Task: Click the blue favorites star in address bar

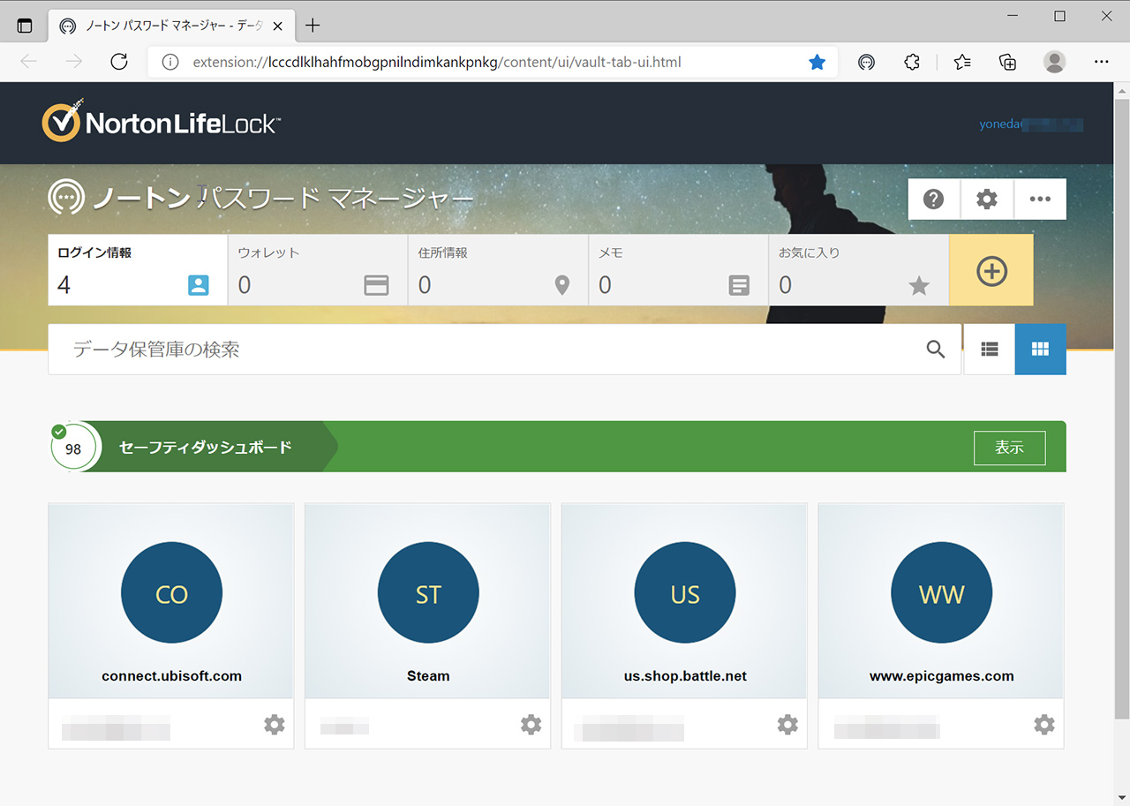Action: (x=817, y=62)
